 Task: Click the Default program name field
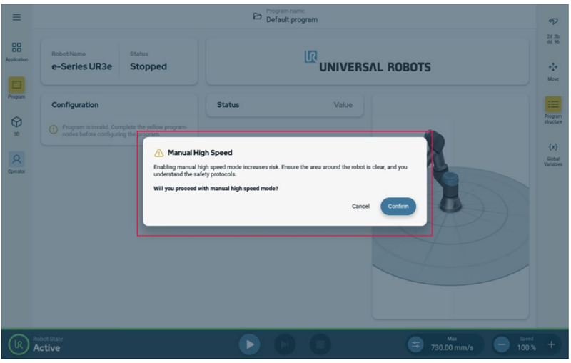coord(291,20)
